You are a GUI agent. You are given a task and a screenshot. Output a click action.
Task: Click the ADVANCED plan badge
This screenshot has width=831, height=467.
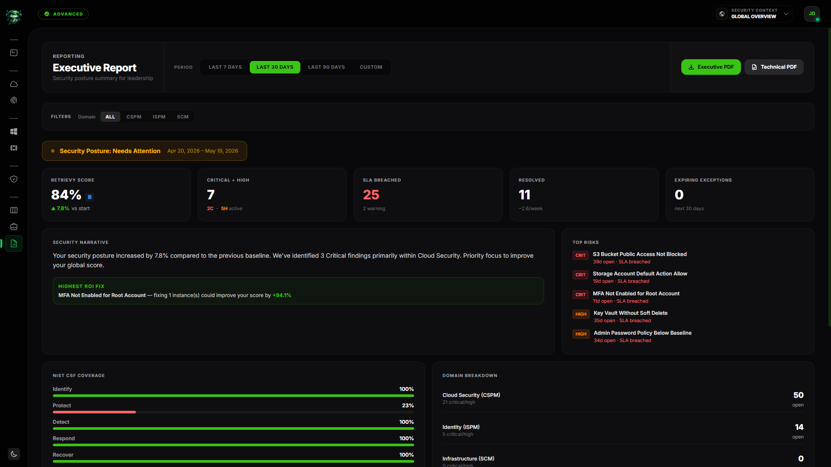[x=63, y=14]
